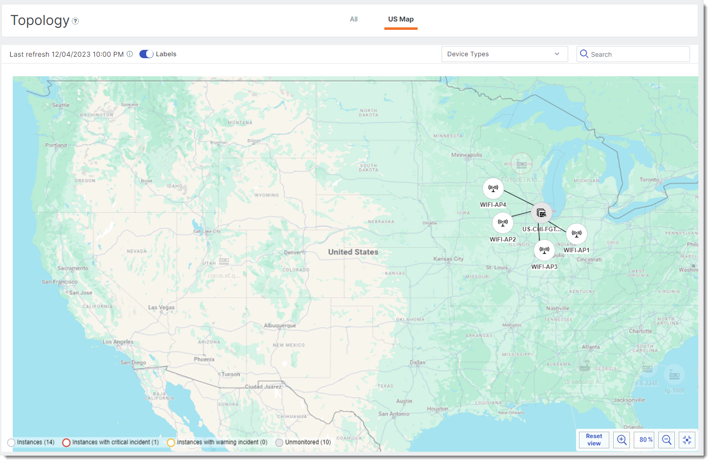Select the Broadcom access point icon in Georgia

pyautogui.click(x=585, y=367)
